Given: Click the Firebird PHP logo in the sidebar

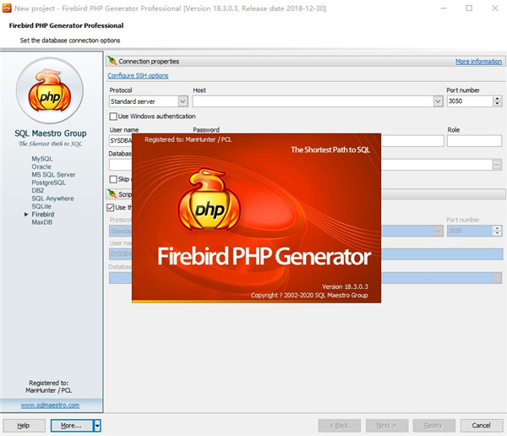Looking at the screenshot, I should (x=50, y=90).
